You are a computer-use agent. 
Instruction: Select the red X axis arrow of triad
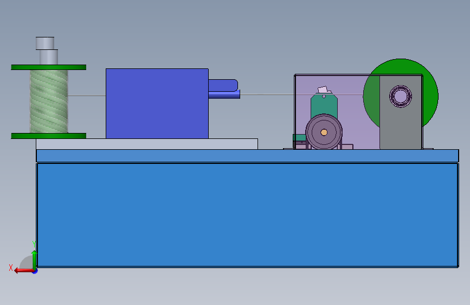point(24,271)
